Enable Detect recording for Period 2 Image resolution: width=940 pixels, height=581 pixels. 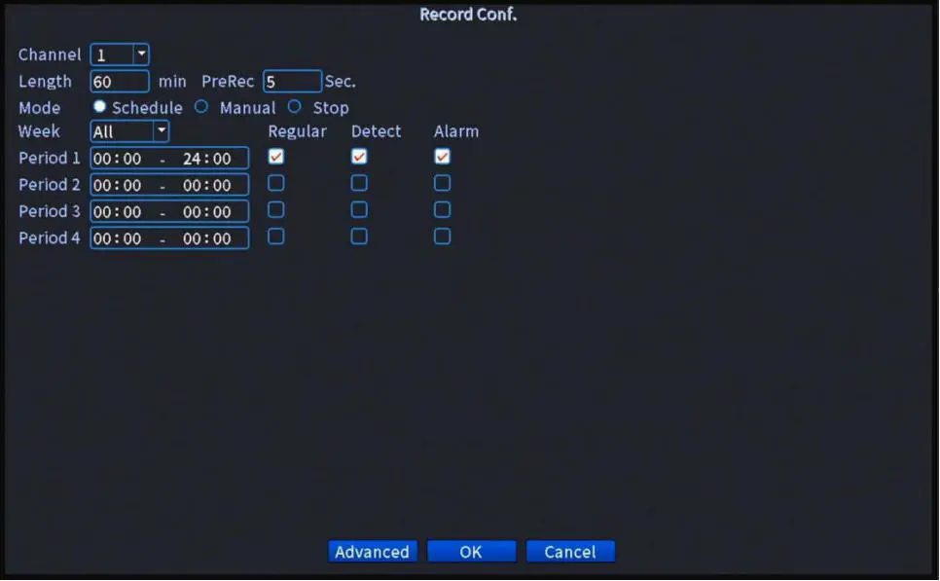tap(359, 183)
